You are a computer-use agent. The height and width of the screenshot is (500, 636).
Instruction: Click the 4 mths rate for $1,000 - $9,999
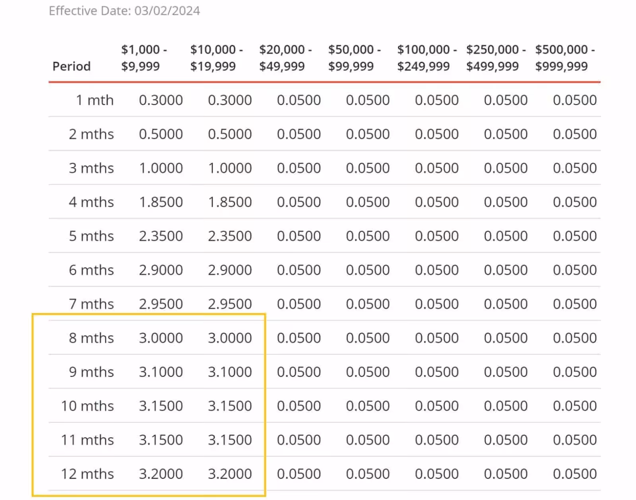coord(161,202)
